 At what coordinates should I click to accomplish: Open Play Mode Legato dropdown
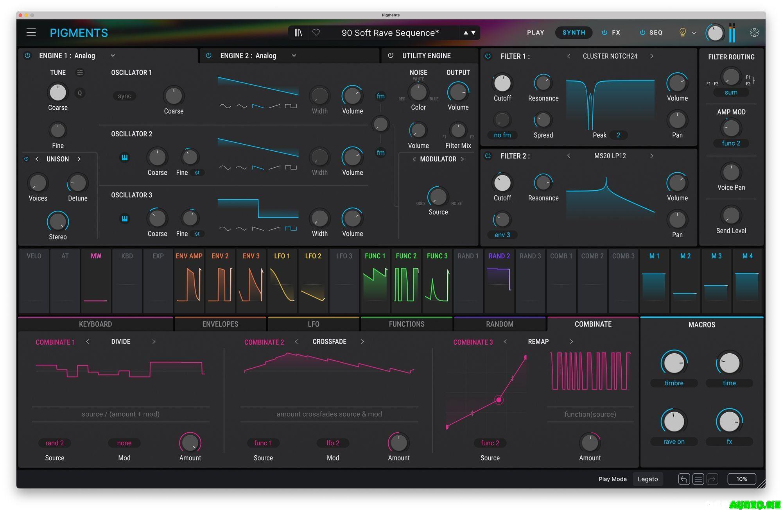648,479
